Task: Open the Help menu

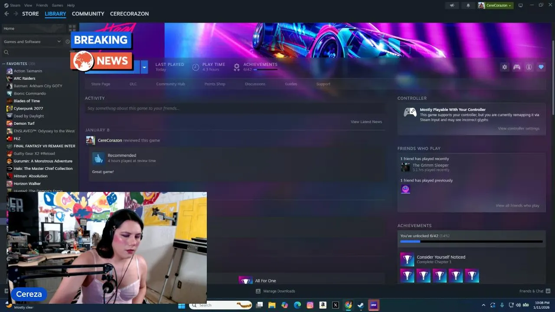Action: [71, 5]
